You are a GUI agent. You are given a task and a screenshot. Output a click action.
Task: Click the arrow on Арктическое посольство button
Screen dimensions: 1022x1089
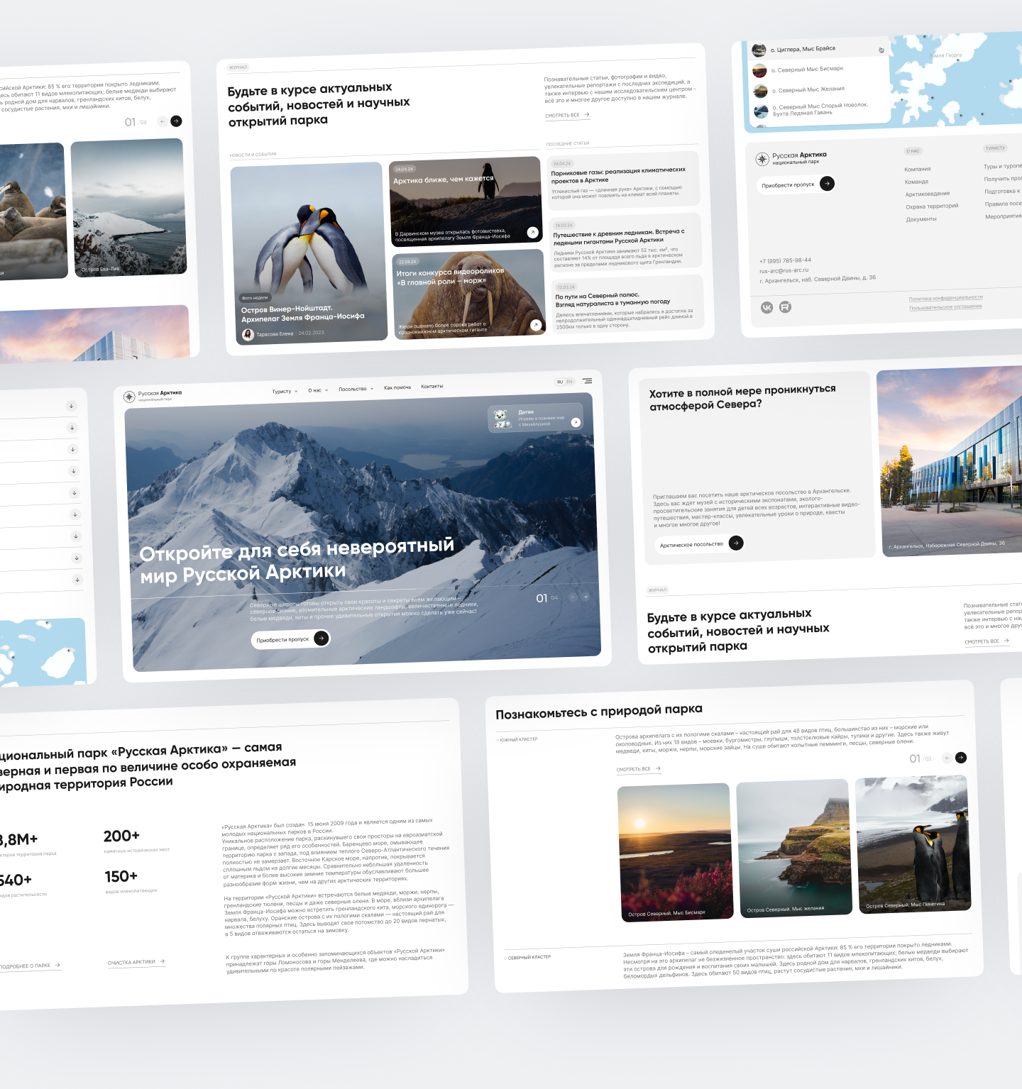736,543
